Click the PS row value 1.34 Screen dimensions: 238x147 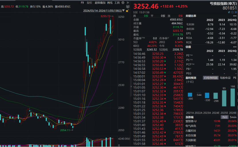[234, 60]
